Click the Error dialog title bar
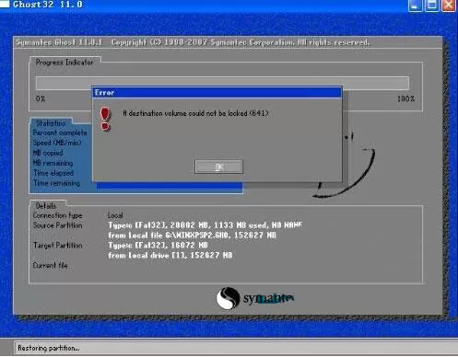The image size is (458, 357). coord(217,93)
